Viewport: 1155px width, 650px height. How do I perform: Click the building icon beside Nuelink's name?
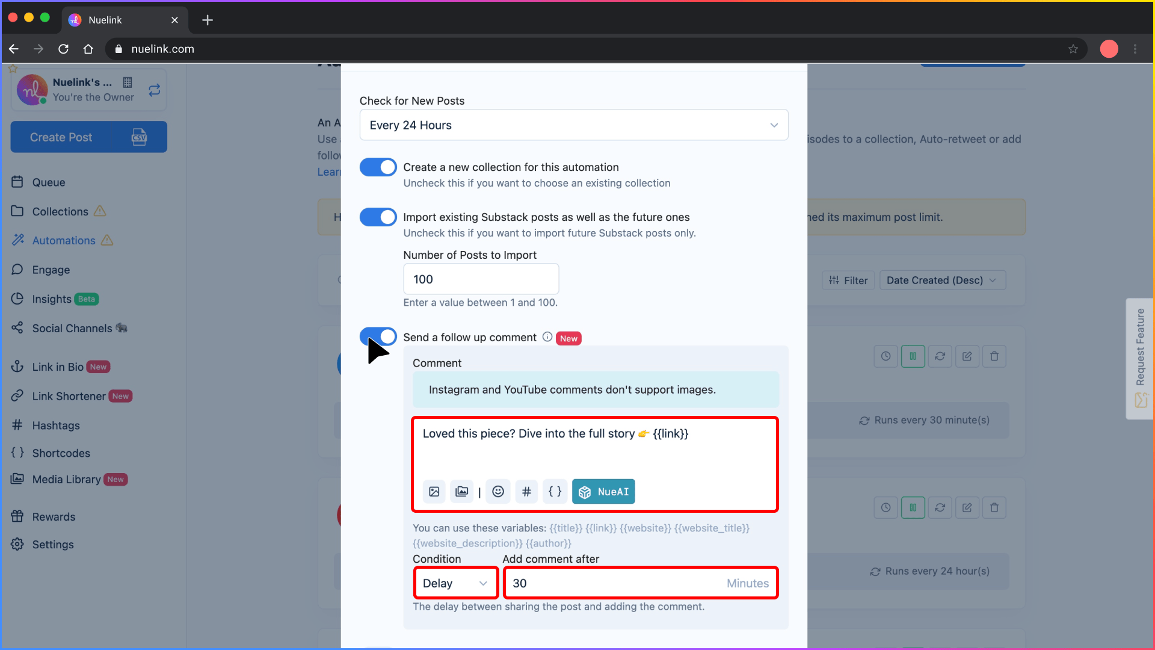tap(128, 82)
